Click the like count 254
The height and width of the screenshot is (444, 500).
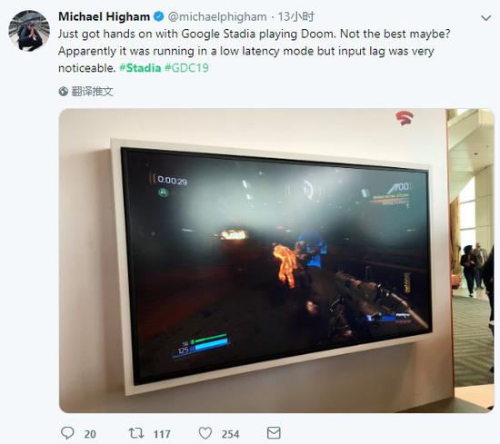(x=230, y=434)
